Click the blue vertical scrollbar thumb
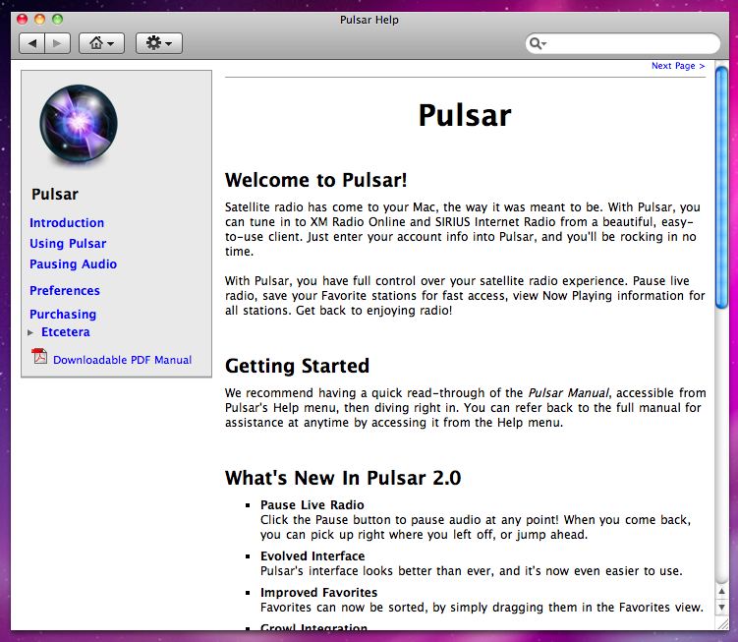This screenshot has width=738, height=642. (721, 188)
